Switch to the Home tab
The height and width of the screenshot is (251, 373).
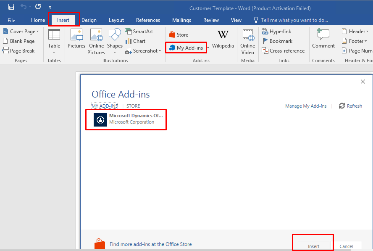38,20
